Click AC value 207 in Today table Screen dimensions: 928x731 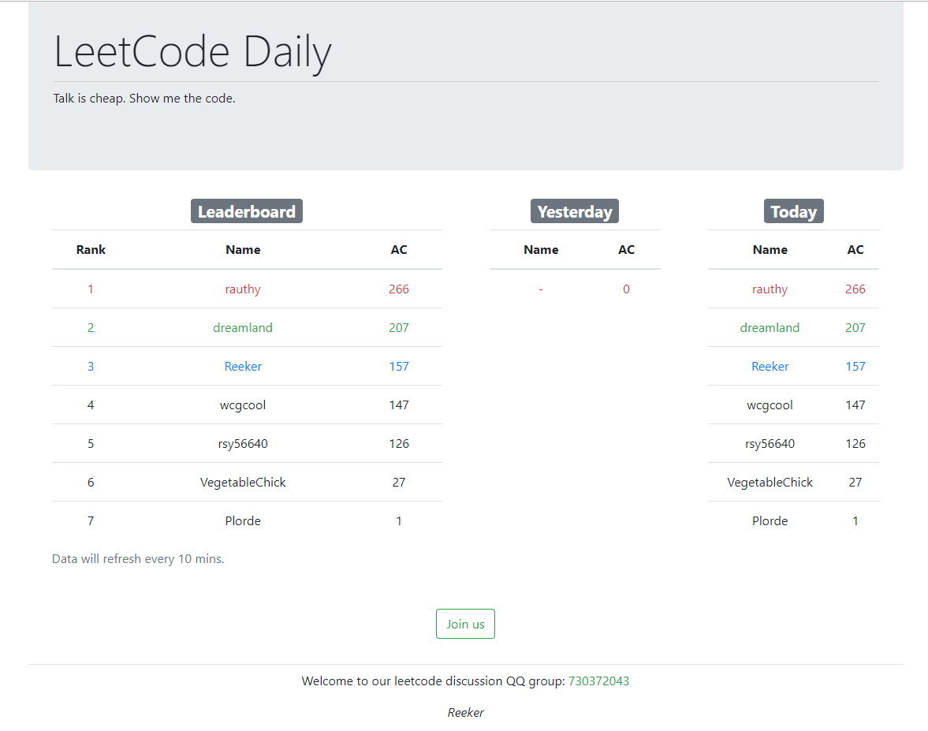(x=855, y=327)
